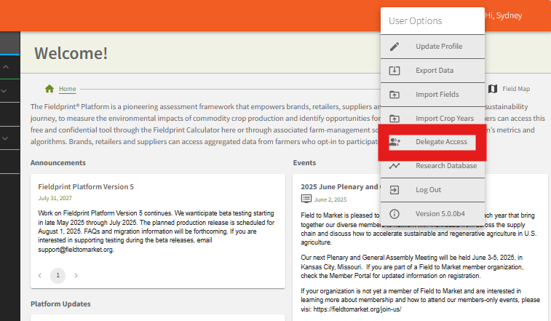This screenshot has width=551, height=321.
Task: Click the Research Database chart icon
Action: click(395, 166)
